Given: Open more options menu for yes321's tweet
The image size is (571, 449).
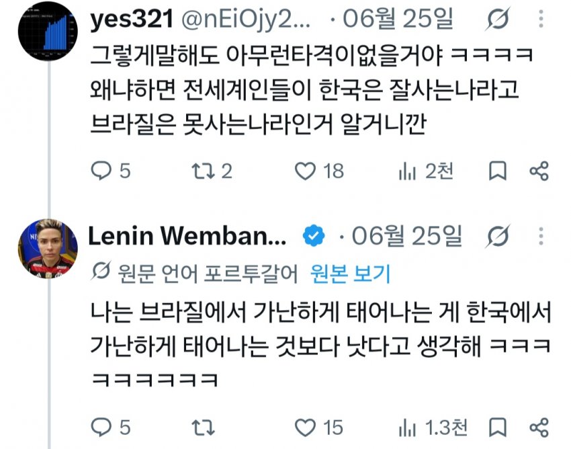Looking at the screenshot, I should [541, 19].
